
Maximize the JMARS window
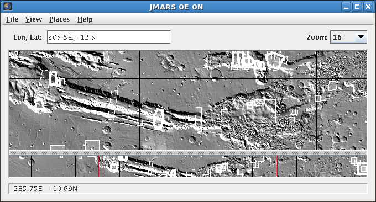pos(357,7)
